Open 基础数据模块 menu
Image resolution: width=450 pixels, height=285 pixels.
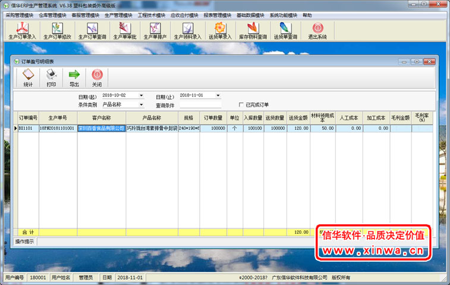point(250,15)
